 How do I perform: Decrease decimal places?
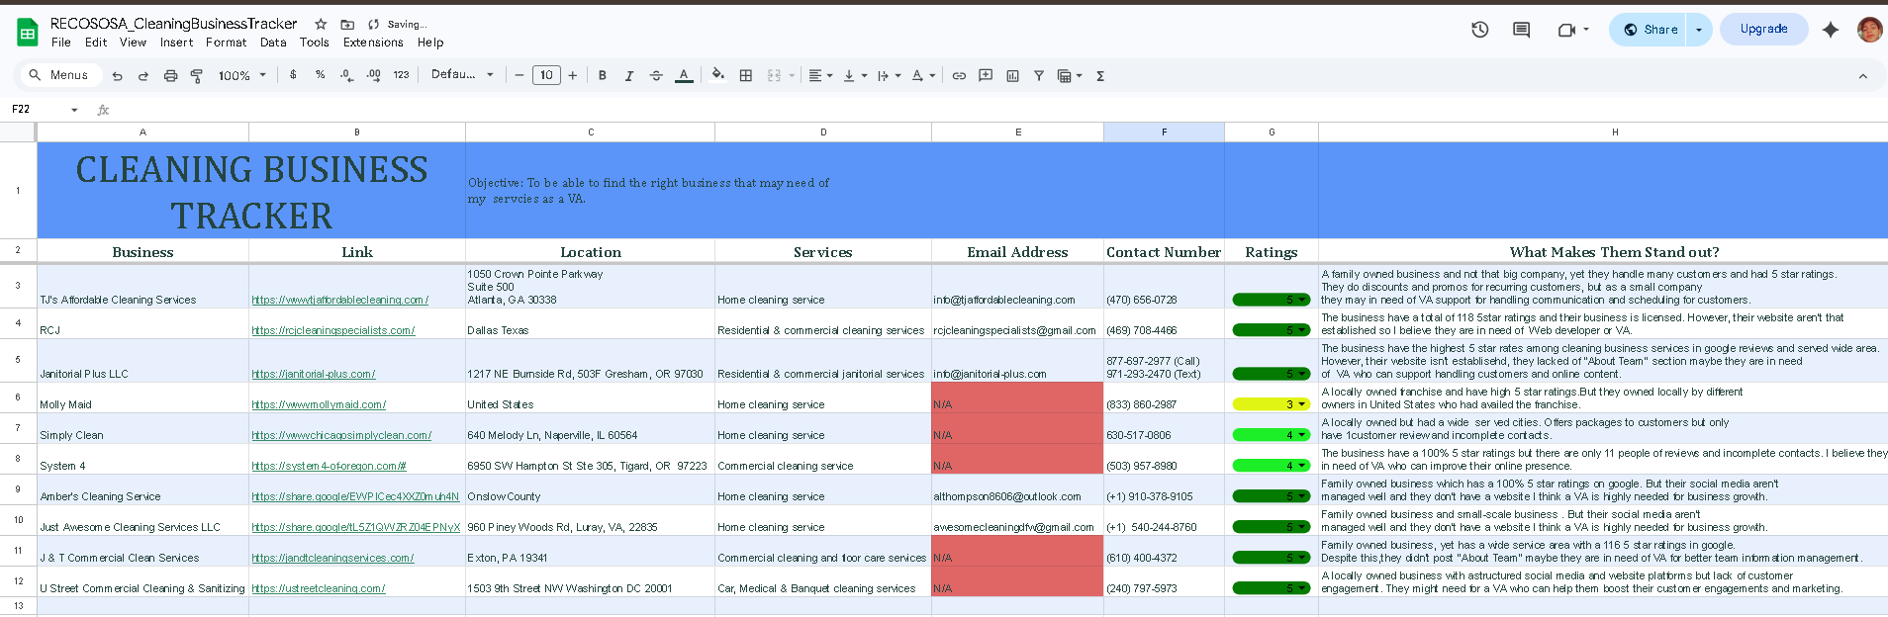click(x=346, y=75)
